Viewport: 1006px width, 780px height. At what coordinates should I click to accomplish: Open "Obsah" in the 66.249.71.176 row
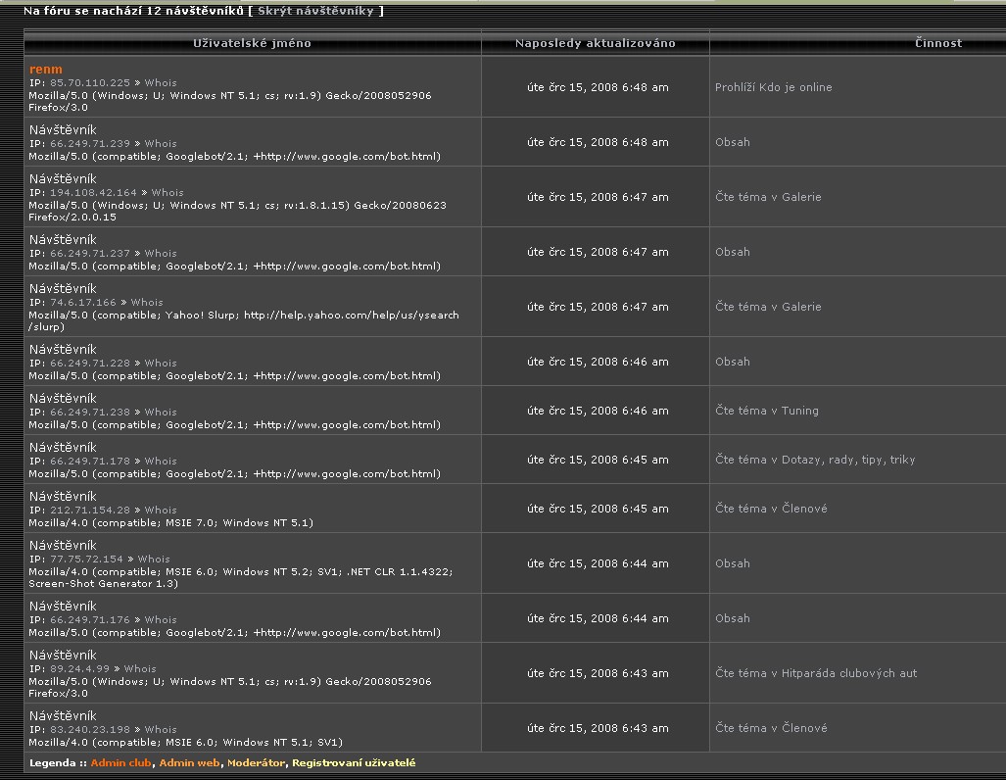732,618
